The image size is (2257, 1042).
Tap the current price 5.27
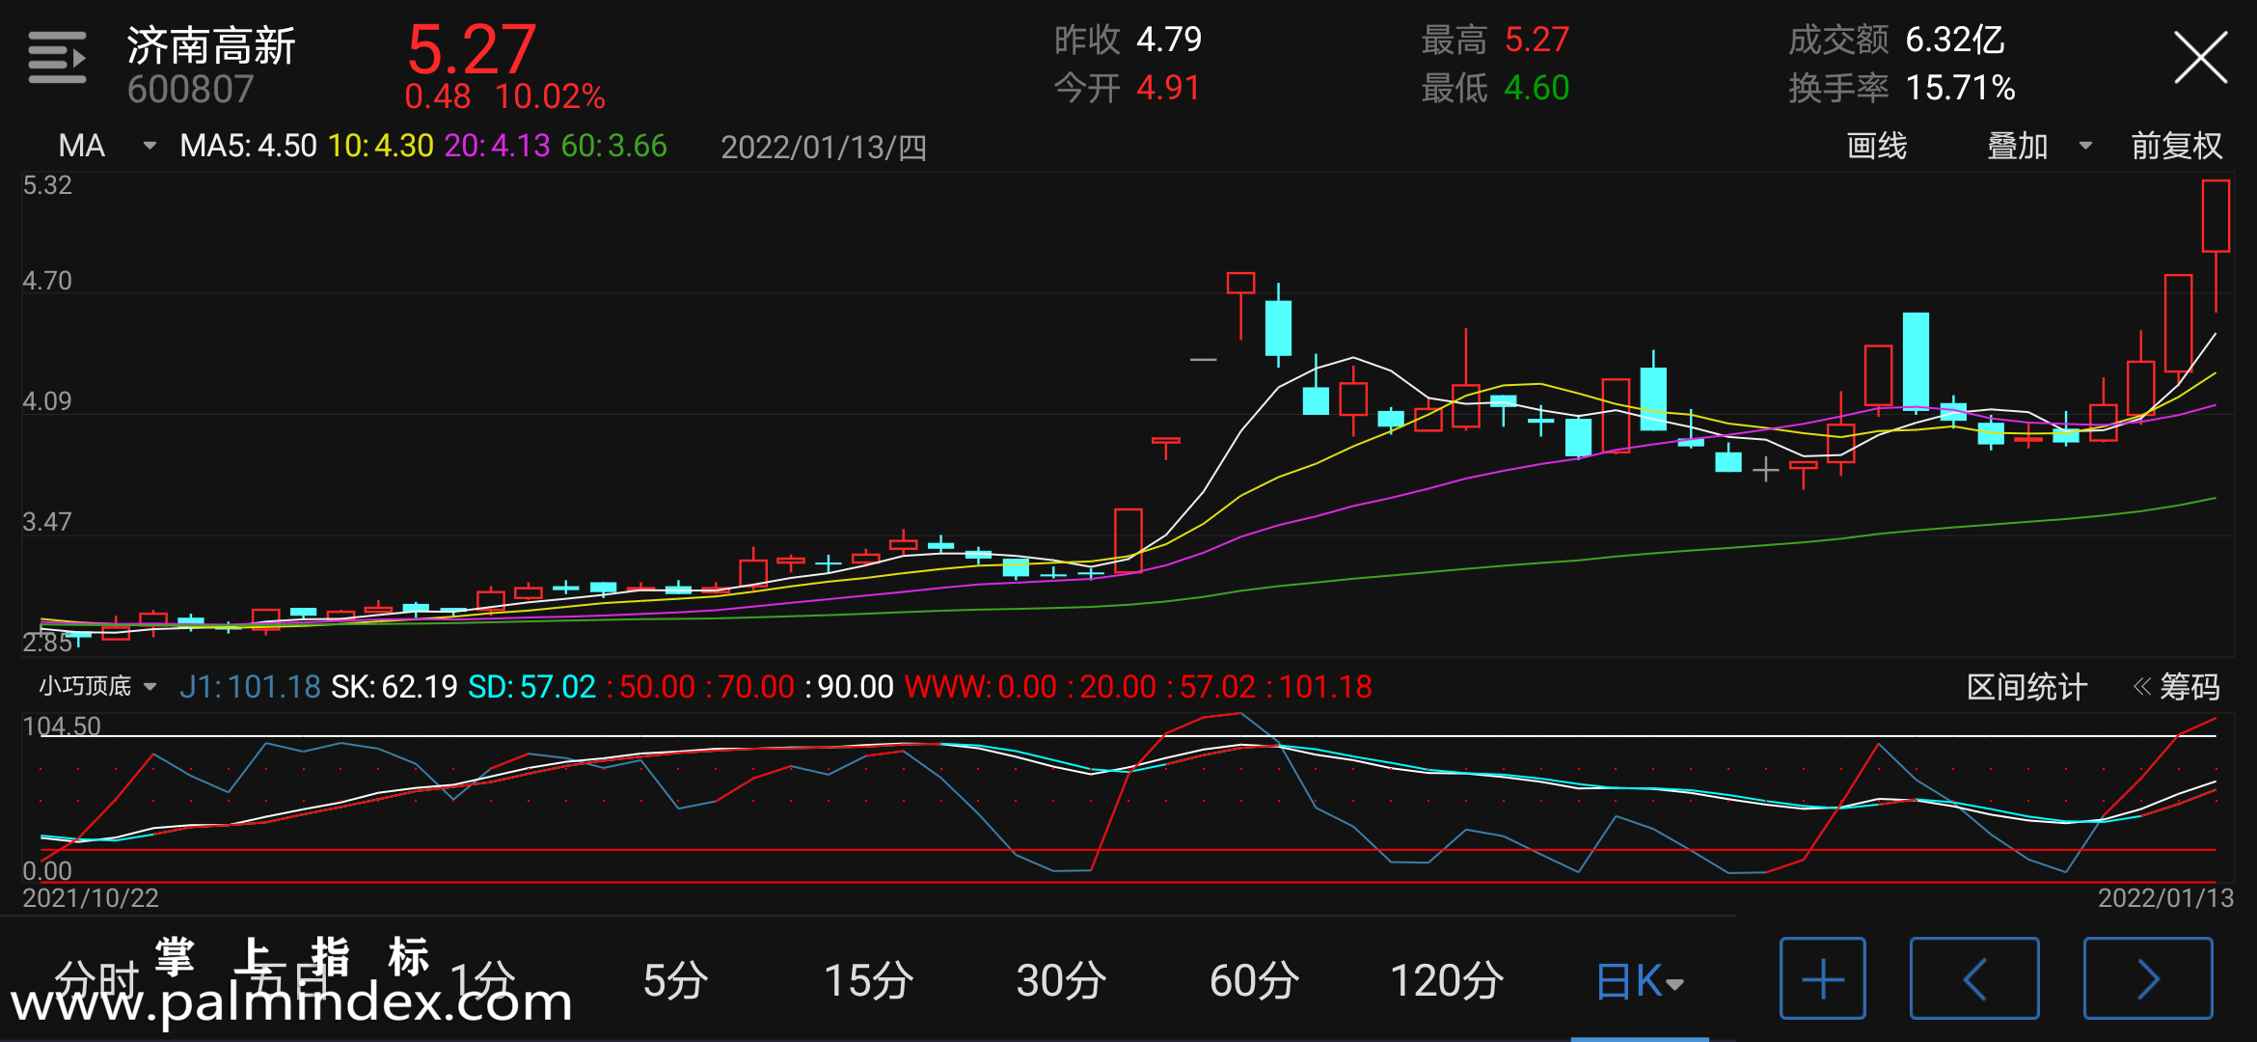(471, 48)
